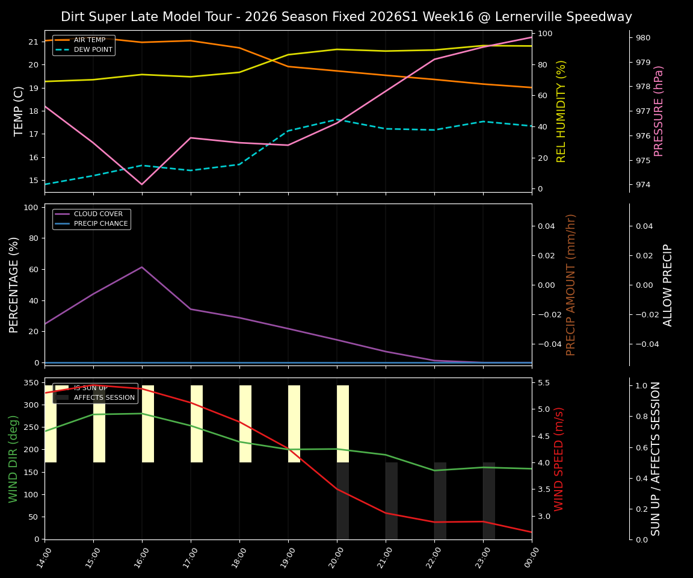Toggle the CLOUD COVER legend entry
The image size is (693, 578).
pyautogui.click(x=97, y=214)
